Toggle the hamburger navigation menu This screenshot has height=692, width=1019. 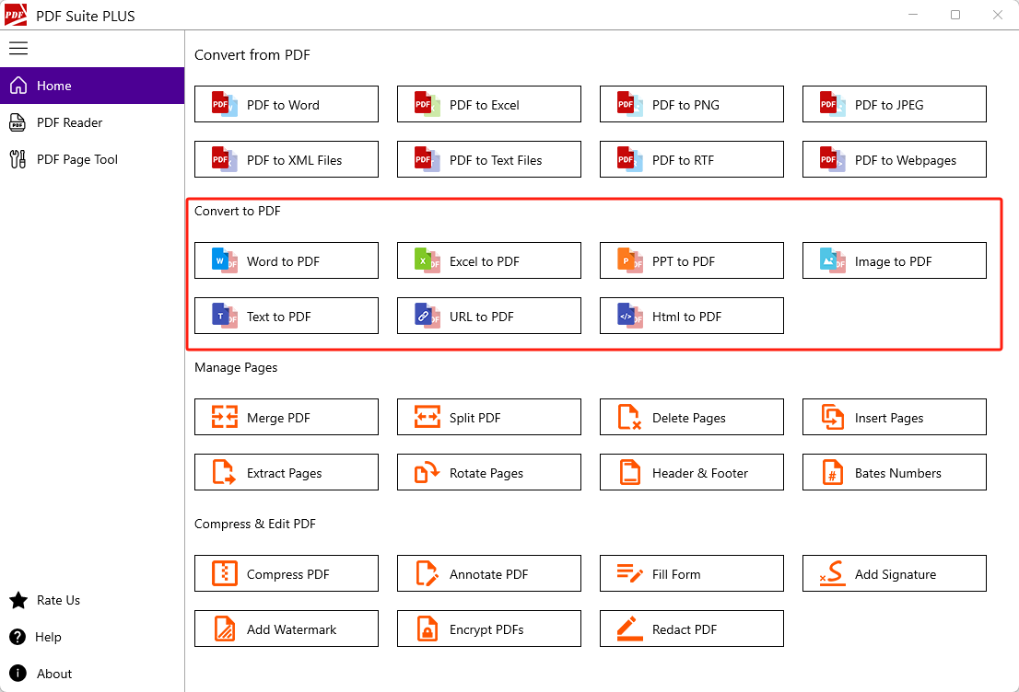18,49
